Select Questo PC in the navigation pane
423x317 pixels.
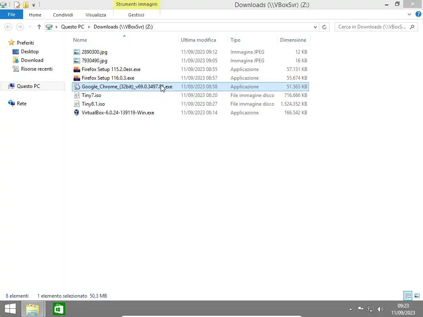click(28, 86)
